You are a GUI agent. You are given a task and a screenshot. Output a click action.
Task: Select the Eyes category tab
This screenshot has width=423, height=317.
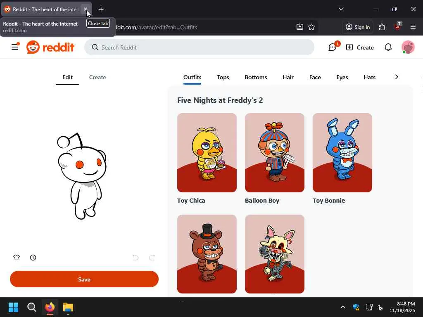[342, 77]
